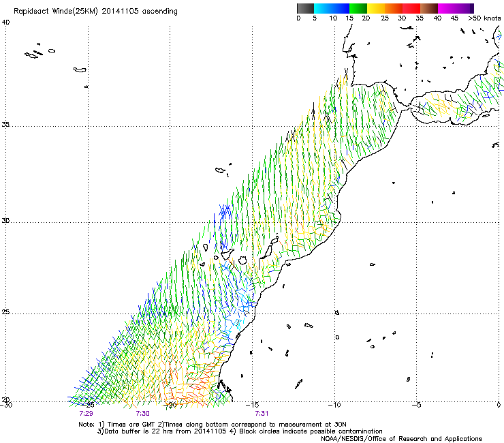Click longitude label -5 on bottom axis
Viewport: 504px width, 443px height.
point(417,405)
